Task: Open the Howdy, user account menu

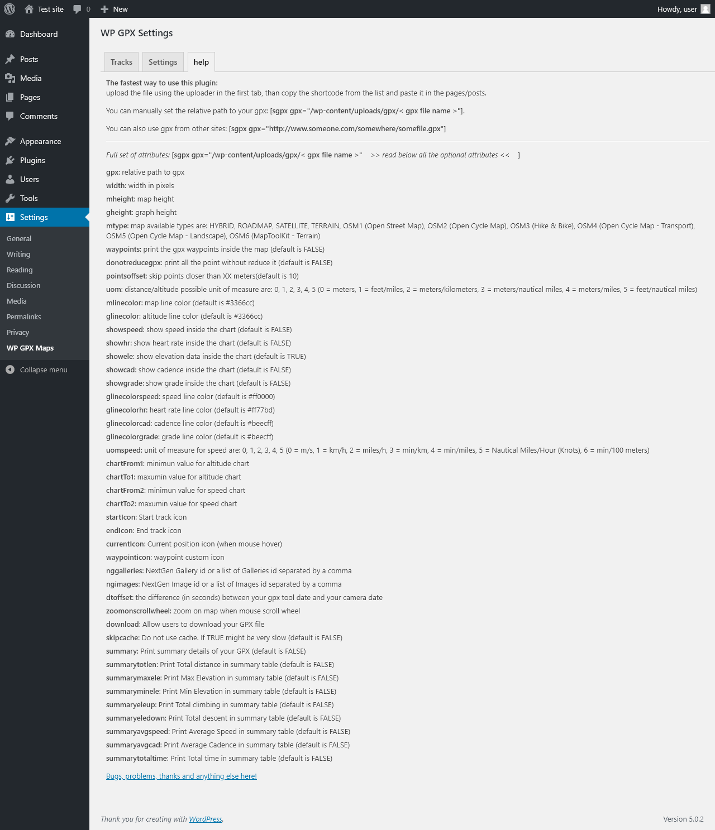Action: pos(677,9)
